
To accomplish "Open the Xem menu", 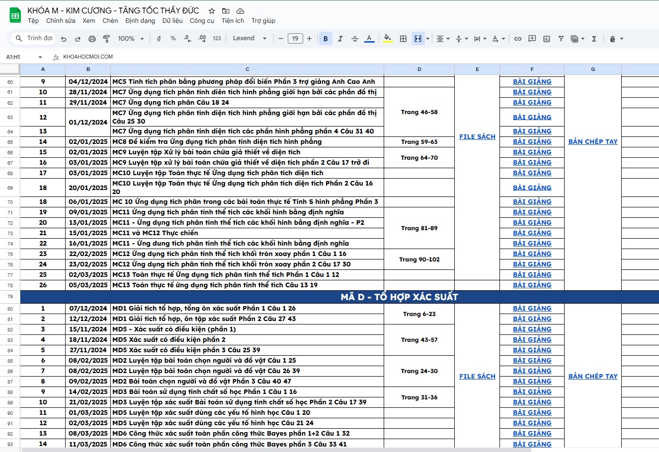I will 89,21.
